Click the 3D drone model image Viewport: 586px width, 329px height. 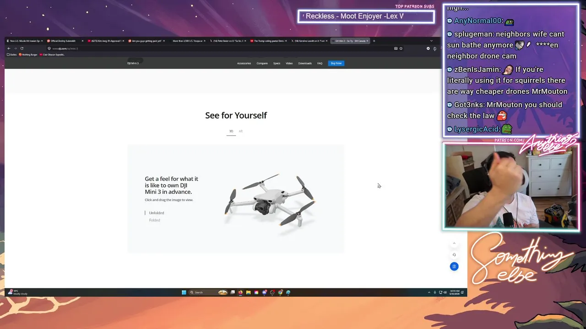pyautogui.click(x=270, y=200)
